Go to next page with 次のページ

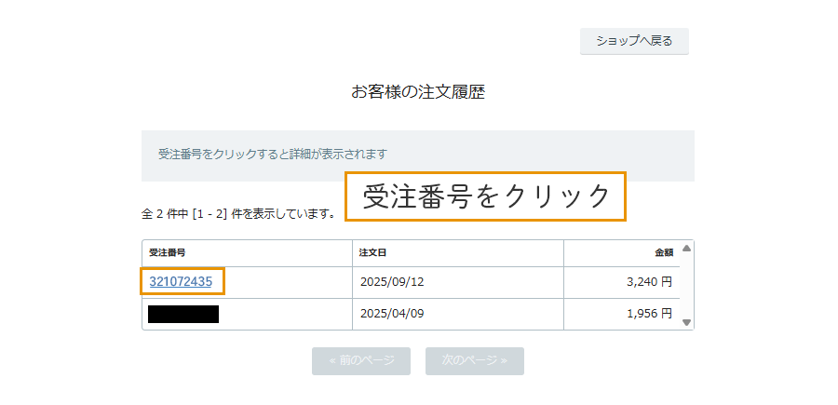tap(475, 360)
